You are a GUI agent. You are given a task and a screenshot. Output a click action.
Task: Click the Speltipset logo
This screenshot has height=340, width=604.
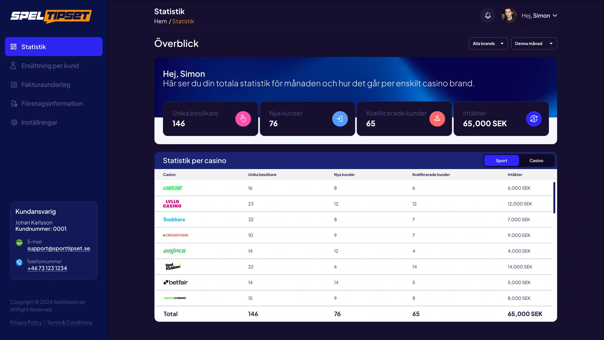[x=51, y=16]
